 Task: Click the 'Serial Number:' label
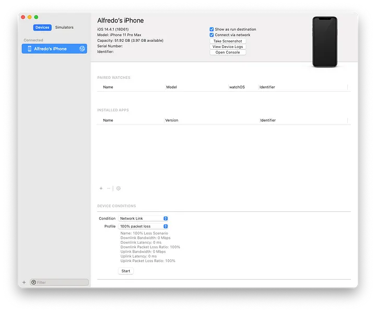110,46
